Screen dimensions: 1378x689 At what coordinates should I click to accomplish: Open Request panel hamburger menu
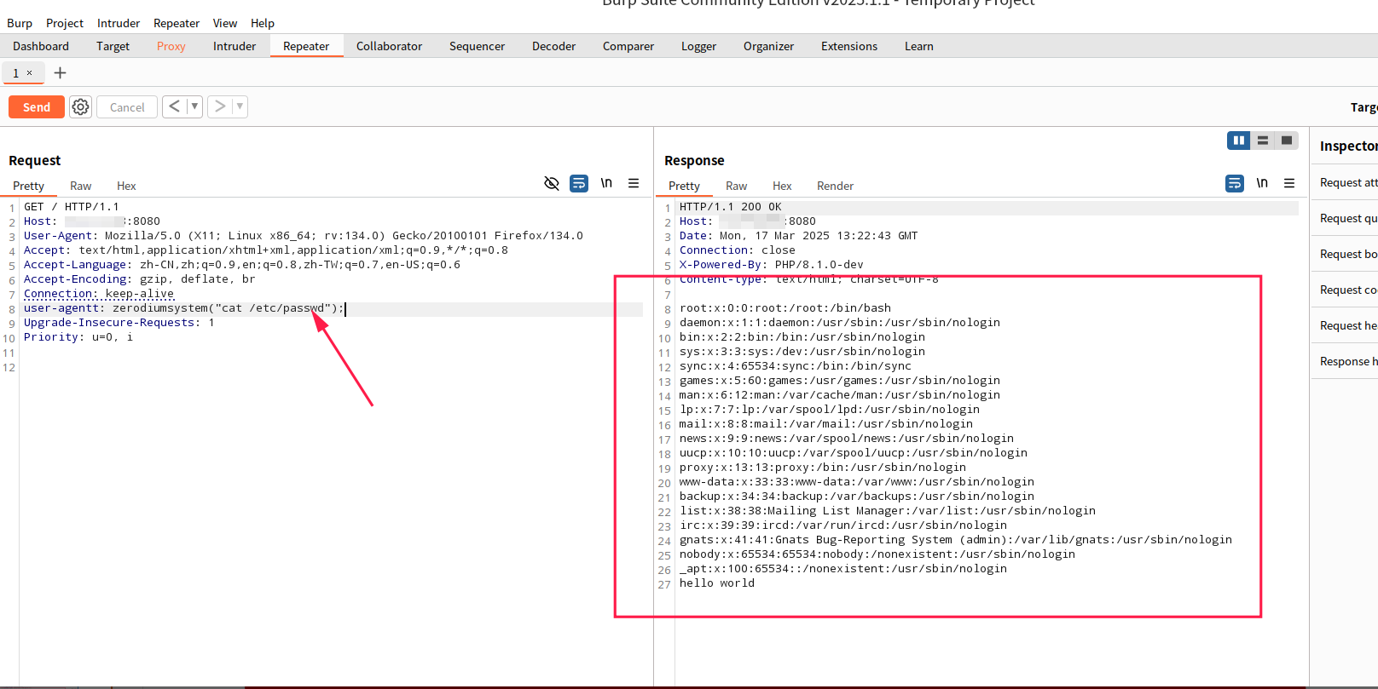(634, 183)
